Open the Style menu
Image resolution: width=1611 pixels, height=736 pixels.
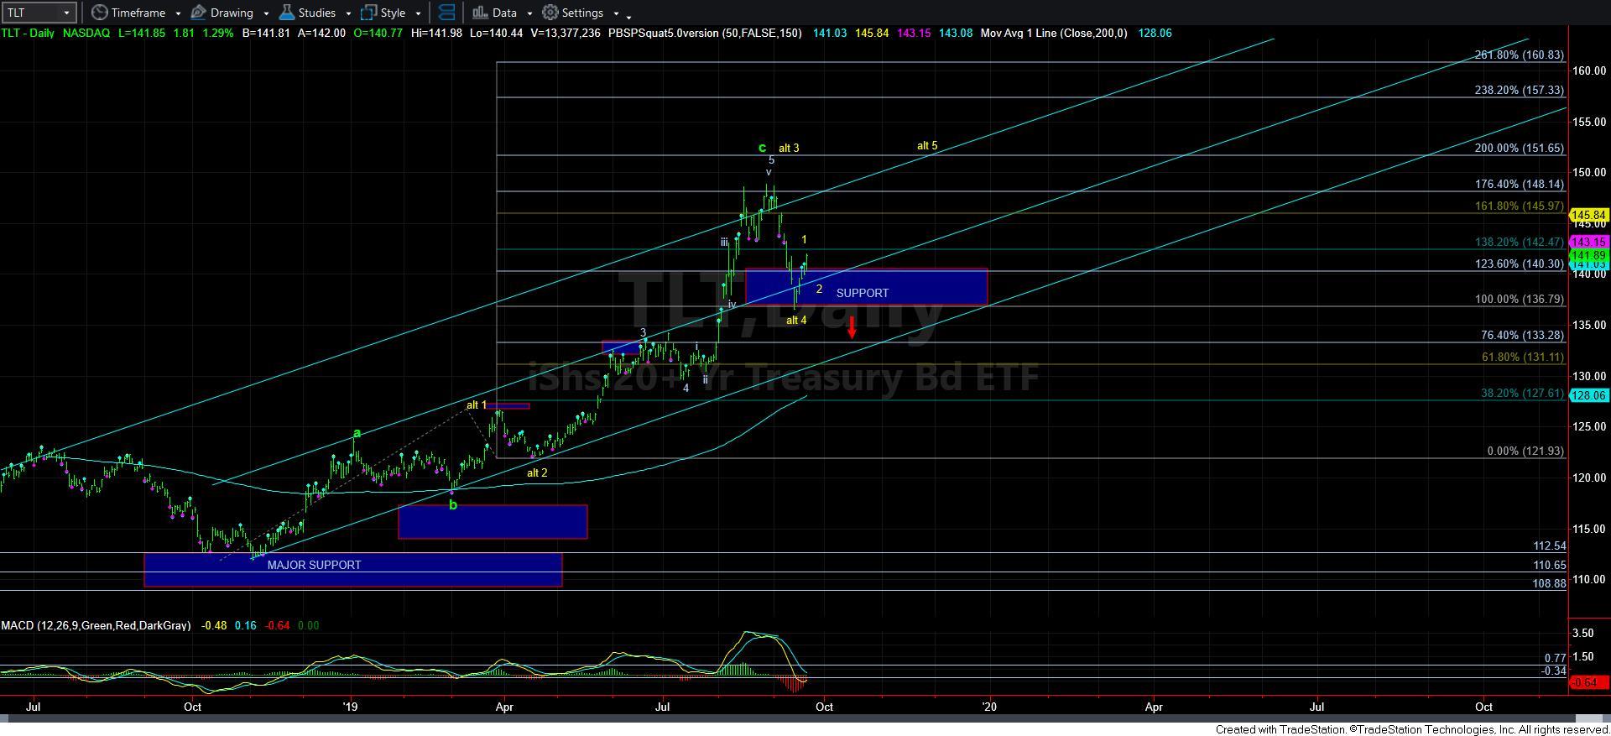383,13
